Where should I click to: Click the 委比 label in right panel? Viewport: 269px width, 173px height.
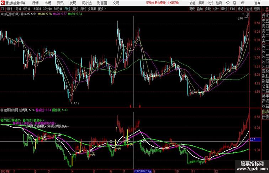coord(265,16)
